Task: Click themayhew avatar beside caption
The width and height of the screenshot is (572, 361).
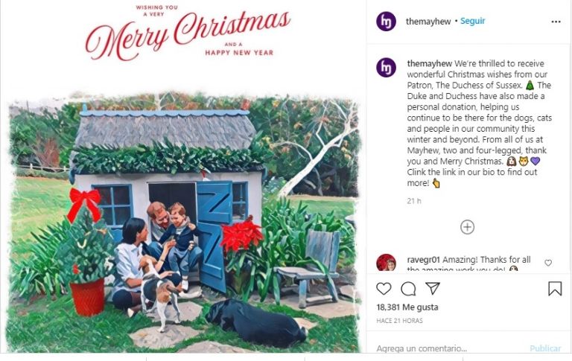Action: tap(386, 67)
